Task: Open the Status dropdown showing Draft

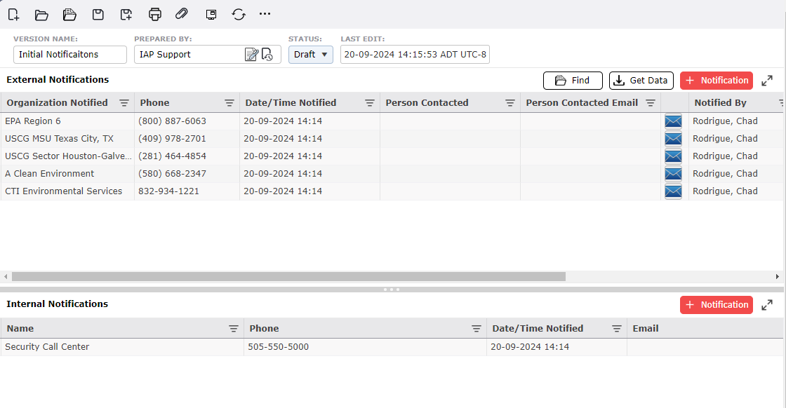Action: click(x=311, y=55)
